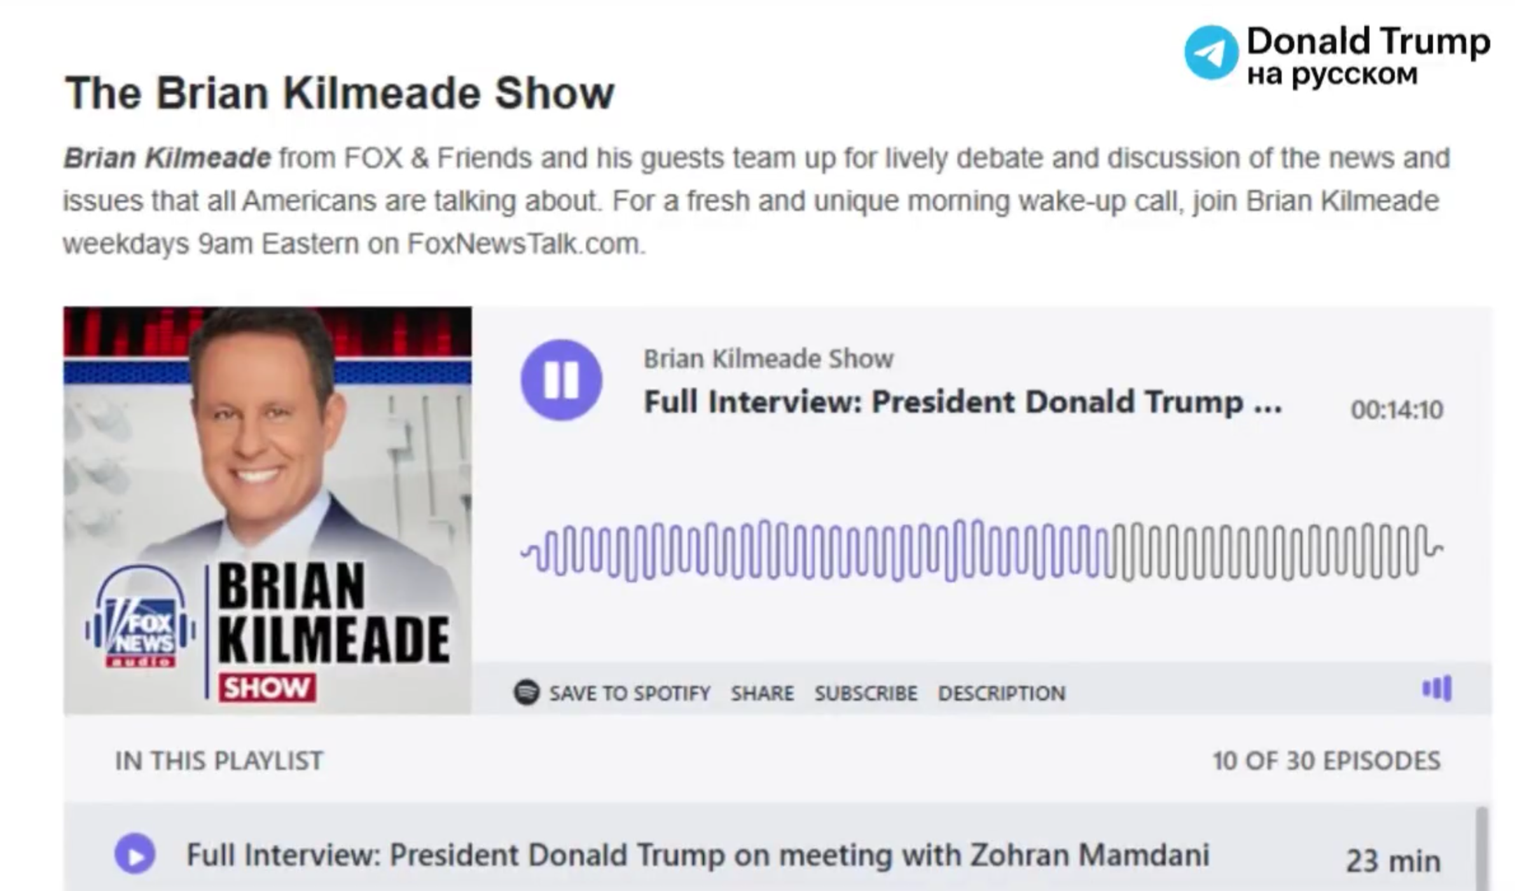The width and height of the screenshot is (1515, 891).
Task: Pause the playing episode with the purple button
Action: (561, 380)
